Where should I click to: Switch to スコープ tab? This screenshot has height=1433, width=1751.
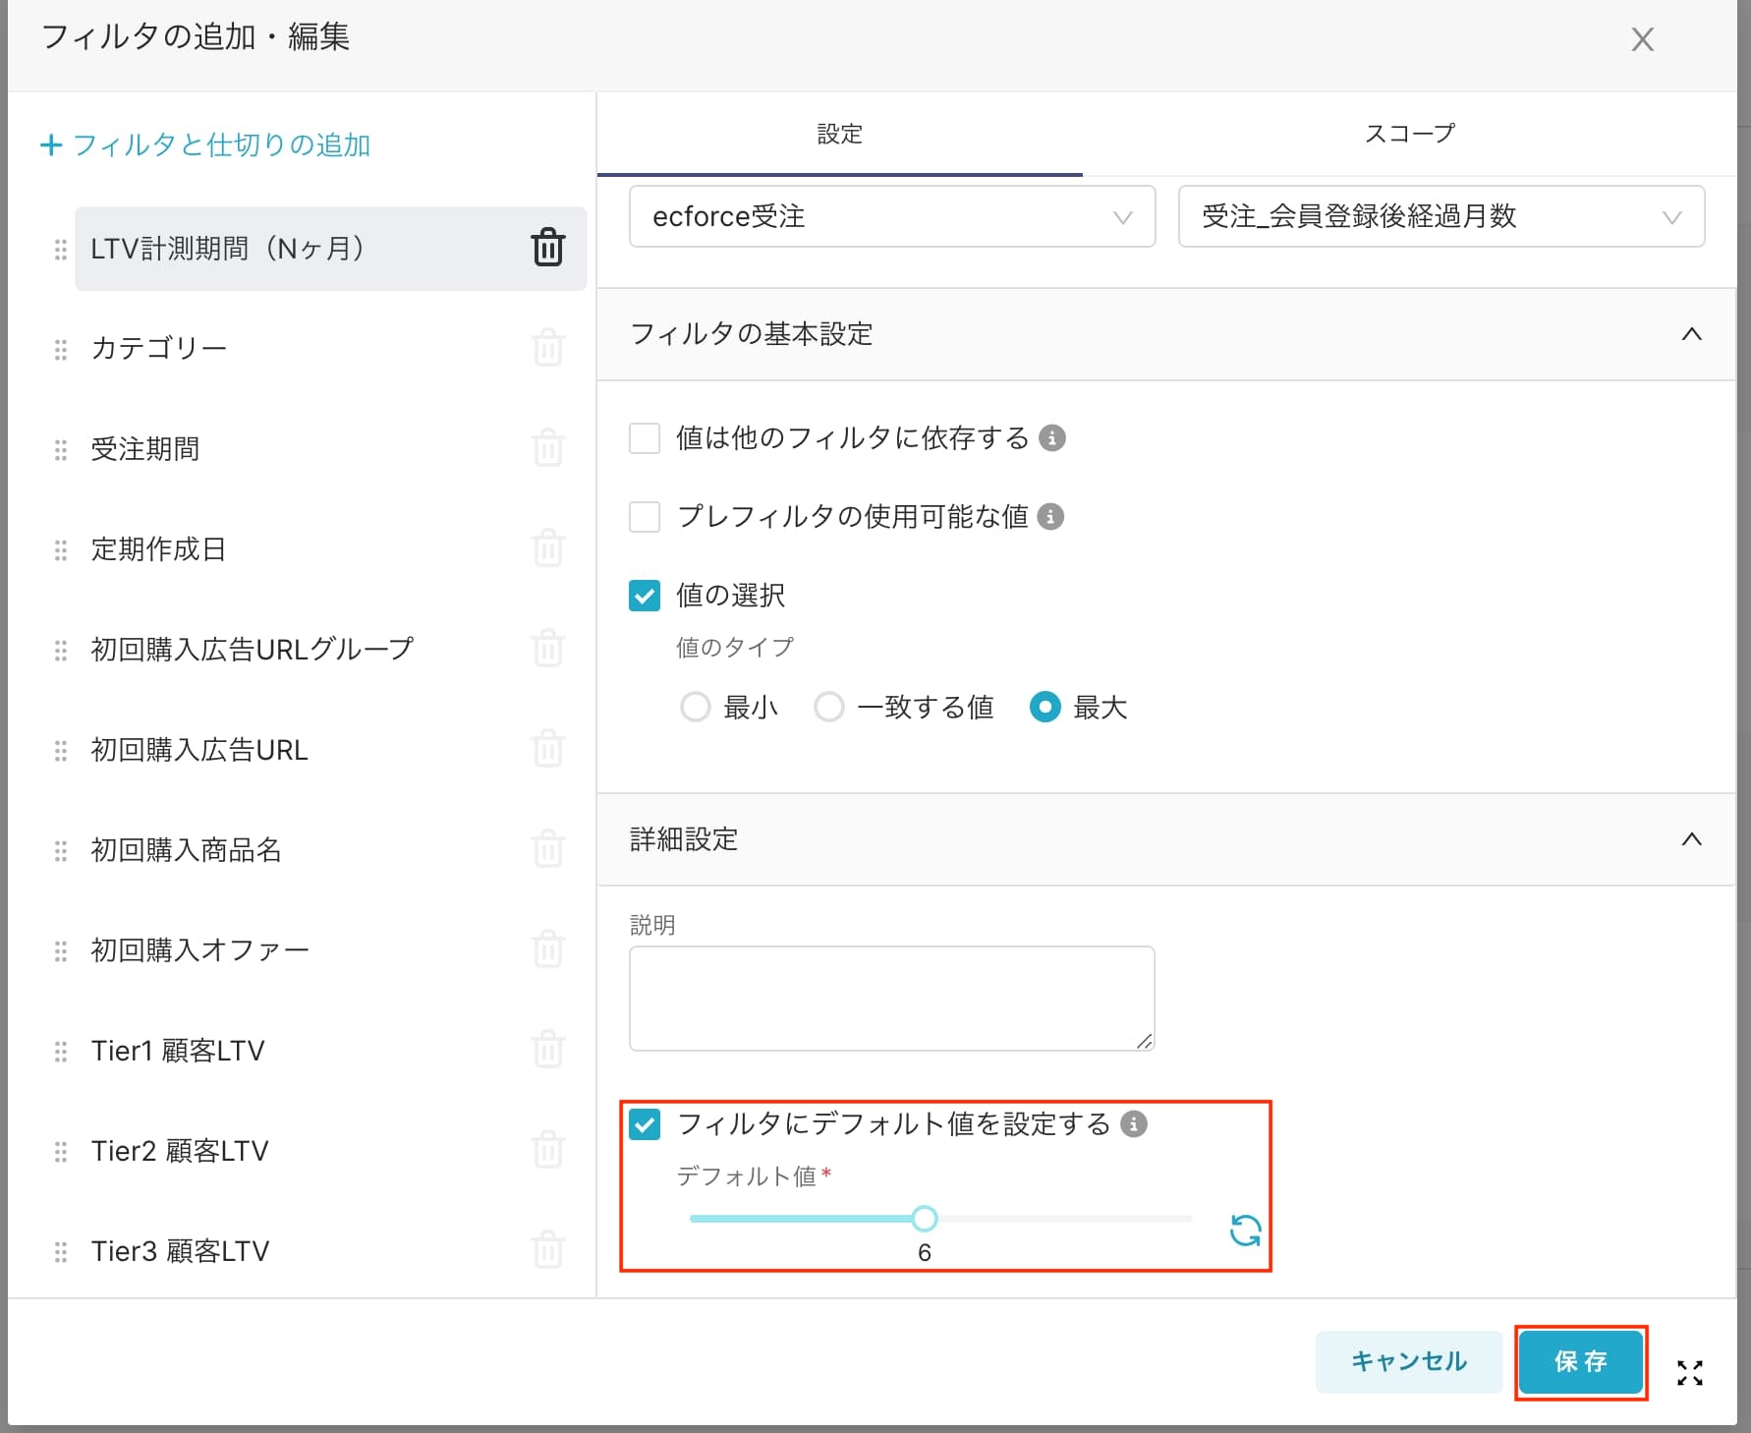pos(1409,134)
